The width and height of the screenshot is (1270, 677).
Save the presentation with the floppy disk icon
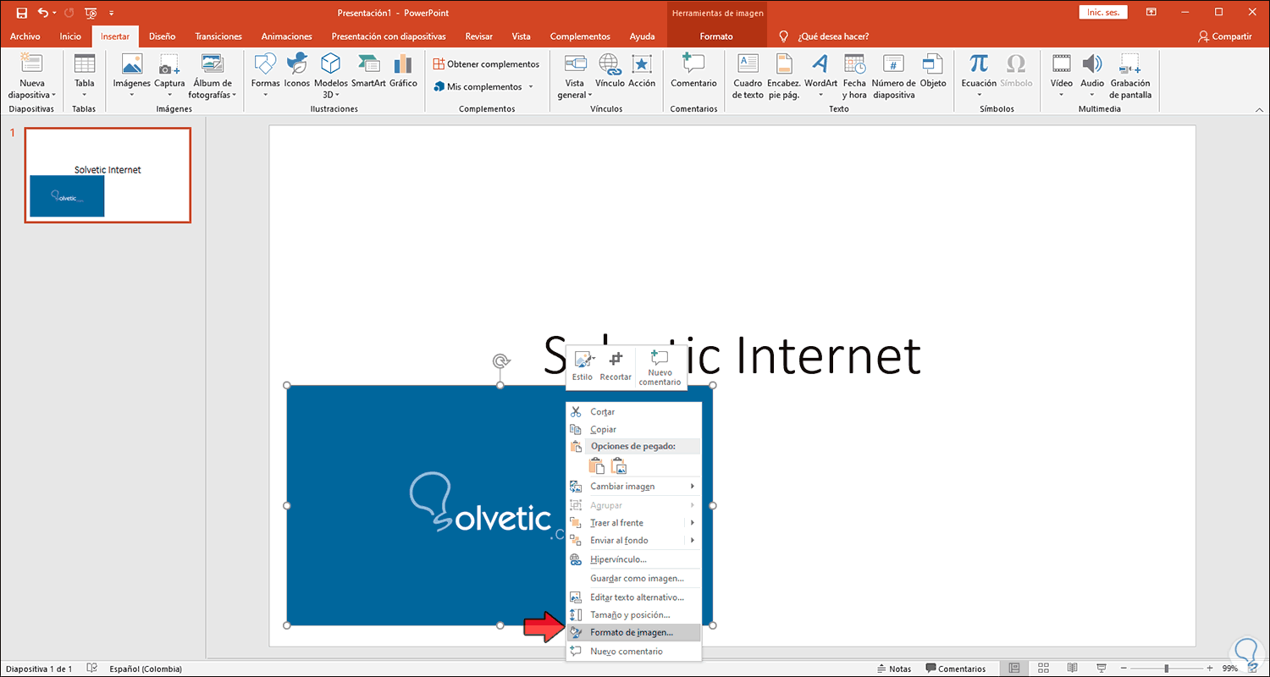click(22, 13)
